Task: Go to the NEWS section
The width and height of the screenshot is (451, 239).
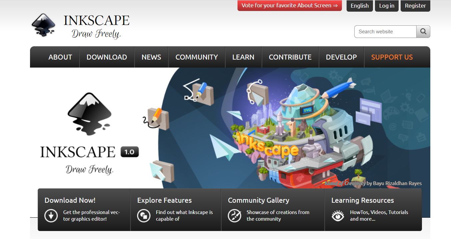Action: (151, 57)
